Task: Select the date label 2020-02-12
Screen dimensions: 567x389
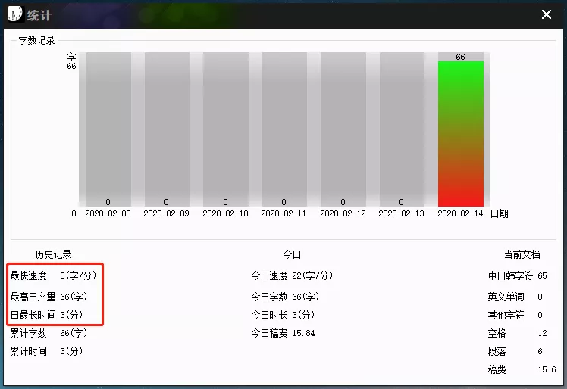Action: [x=343, y=213]
